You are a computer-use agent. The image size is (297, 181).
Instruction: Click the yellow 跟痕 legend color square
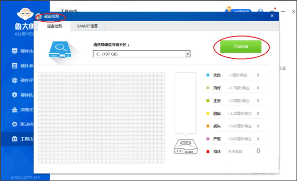point(208,113)
